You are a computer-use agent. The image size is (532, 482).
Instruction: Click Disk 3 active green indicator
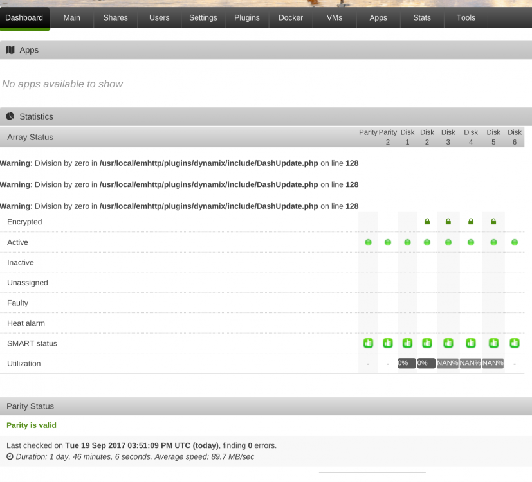tap(448, 242)
